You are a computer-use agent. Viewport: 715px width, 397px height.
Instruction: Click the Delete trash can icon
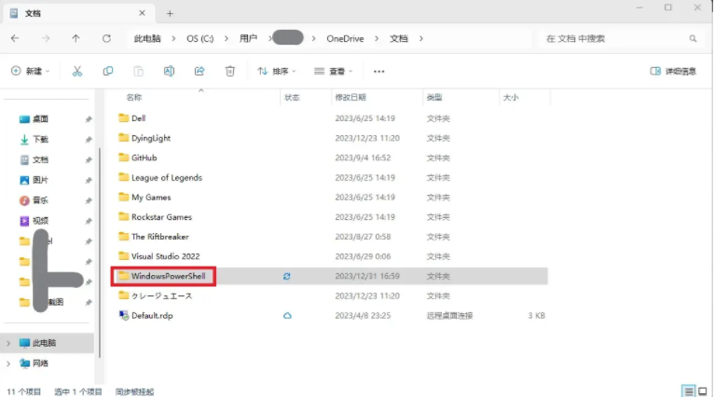(x=230, y=71)
